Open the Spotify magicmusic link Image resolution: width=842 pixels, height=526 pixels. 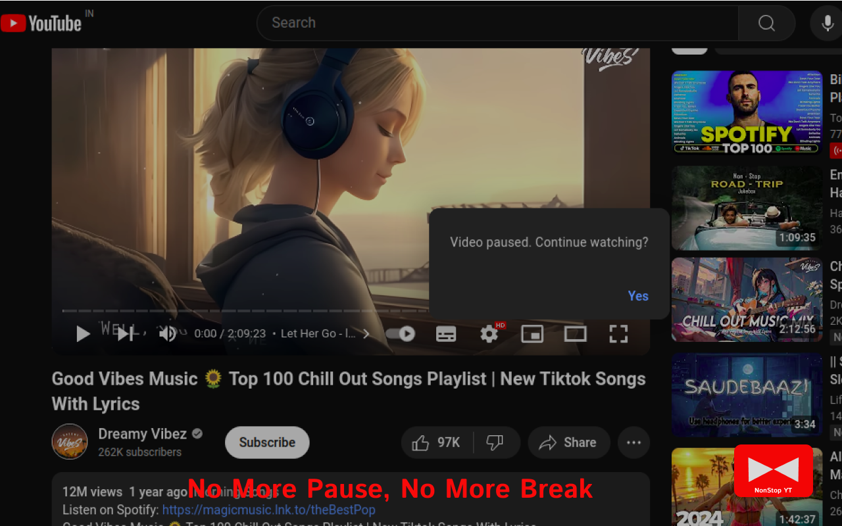click(x=268, y=510)
